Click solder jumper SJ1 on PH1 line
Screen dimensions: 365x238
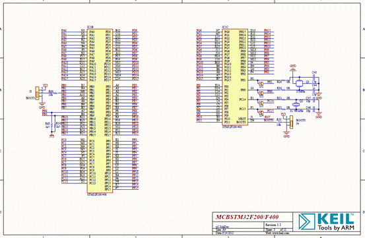(x=261, y=84)
